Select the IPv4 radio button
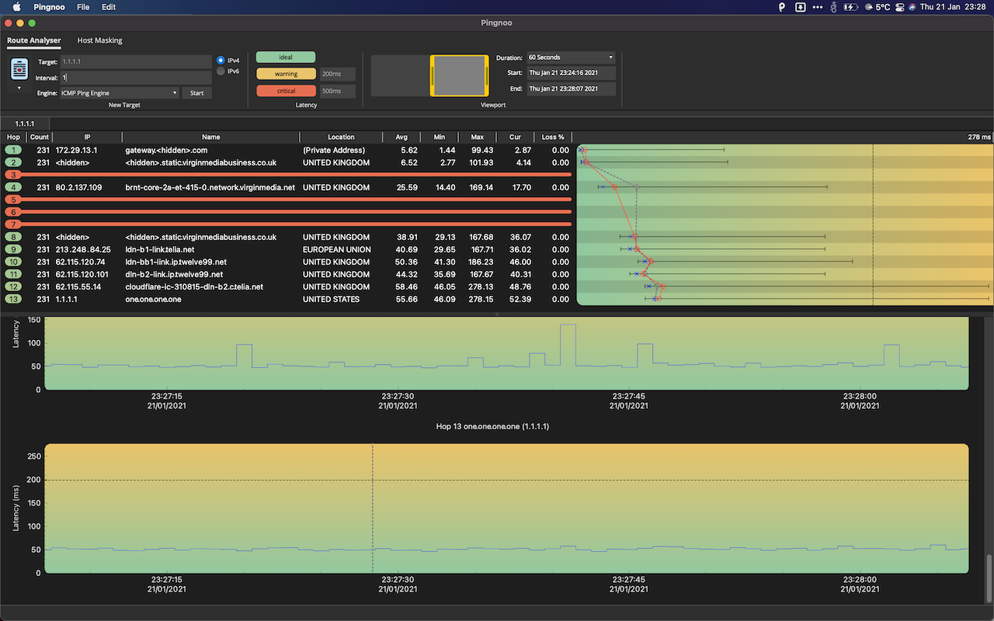The image size is (994, 621). tap(221, 60)
